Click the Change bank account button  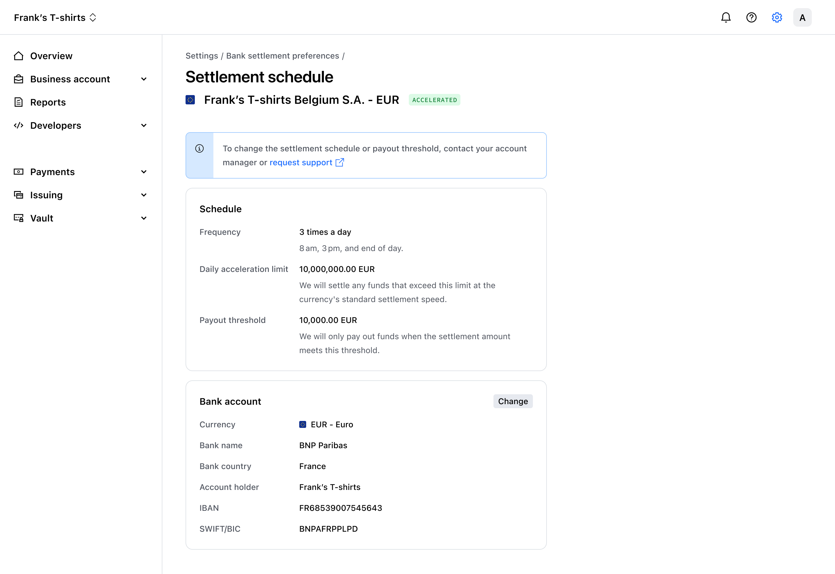[x=513, y=402]
